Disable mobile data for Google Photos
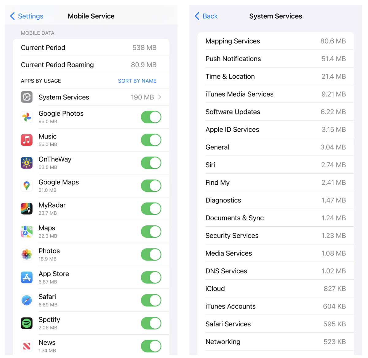The width and height of the screenshot is (368, 358). tap(151, 117)
